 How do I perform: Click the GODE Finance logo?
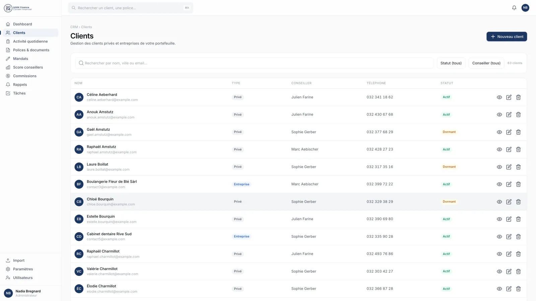[x=18, y=8]
